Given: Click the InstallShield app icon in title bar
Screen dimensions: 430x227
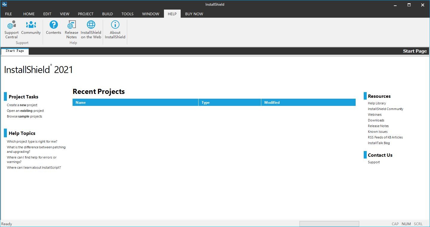Looking at the screenshot, I should (x=4, y=4).
